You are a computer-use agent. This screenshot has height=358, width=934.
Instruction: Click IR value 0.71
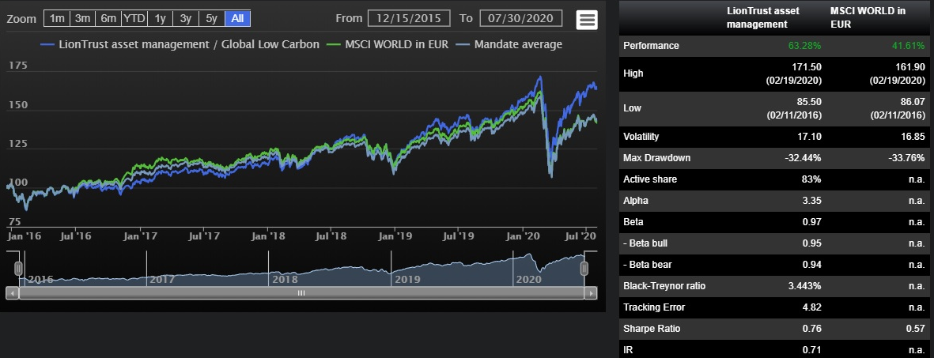813,349
